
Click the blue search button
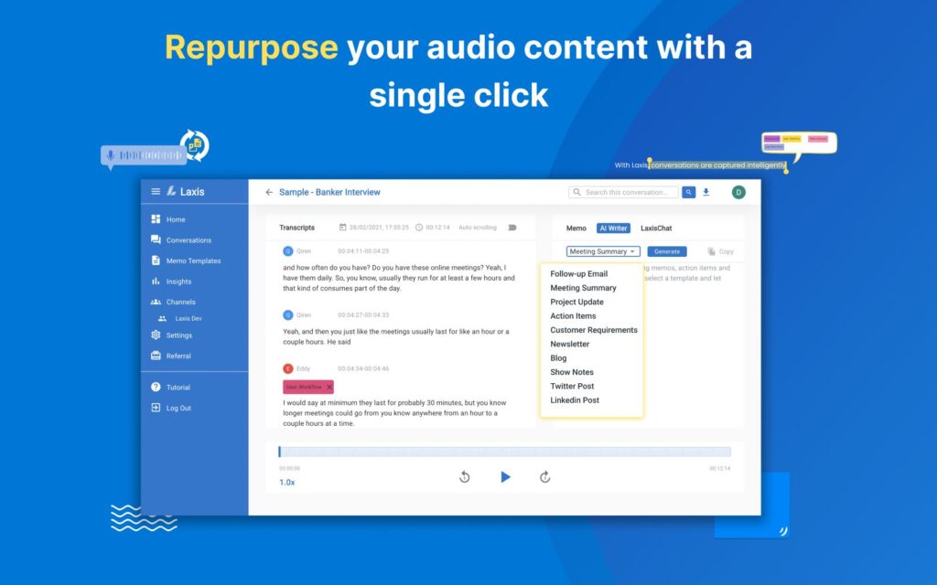pyautogui.click(x=688, y=192)
